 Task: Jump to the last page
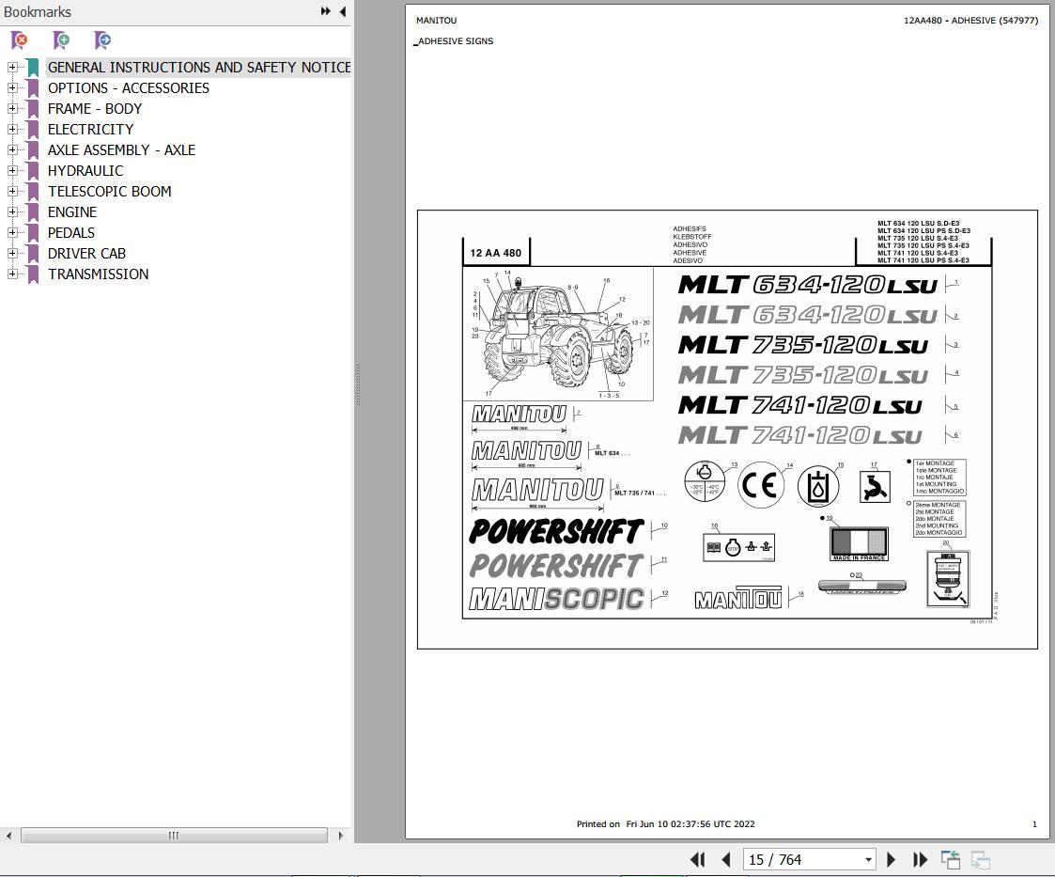coord(919,859)
